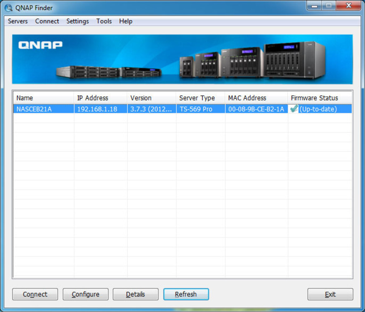Click the MAC address 00-08-9B-CE-B2-1A
Image resolution: width=365 pixels, height=312 pixels.
256,109
